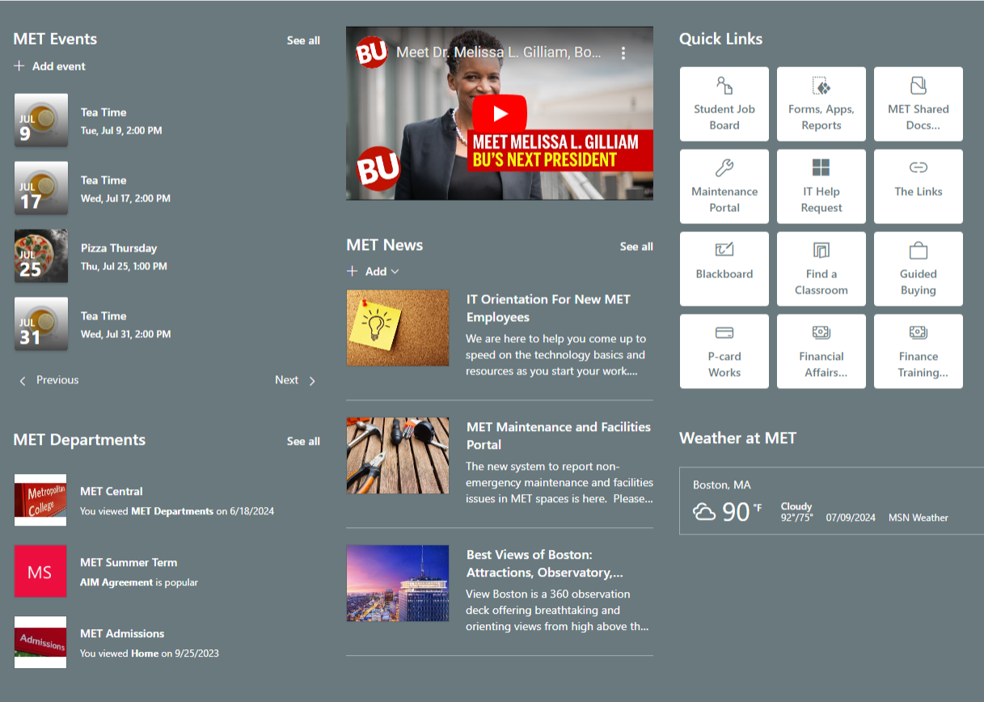Click the plus icon beside Add event
The height and width of the screenshot is (702, 984).
[19, 66]
